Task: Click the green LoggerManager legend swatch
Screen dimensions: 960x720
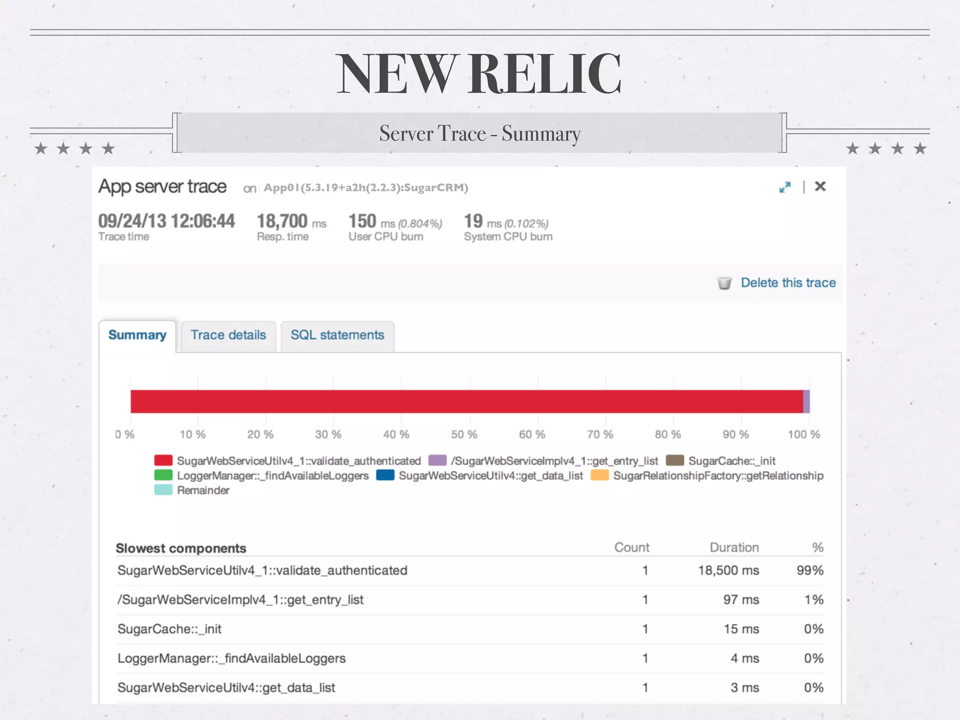Action: [163, 475]
